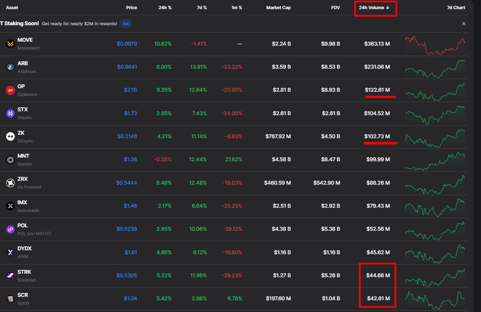The width and height of the screenshot is (481, 312).
Task: Open the MOVE 7d price chart
Action: click(x=435, y=45)
